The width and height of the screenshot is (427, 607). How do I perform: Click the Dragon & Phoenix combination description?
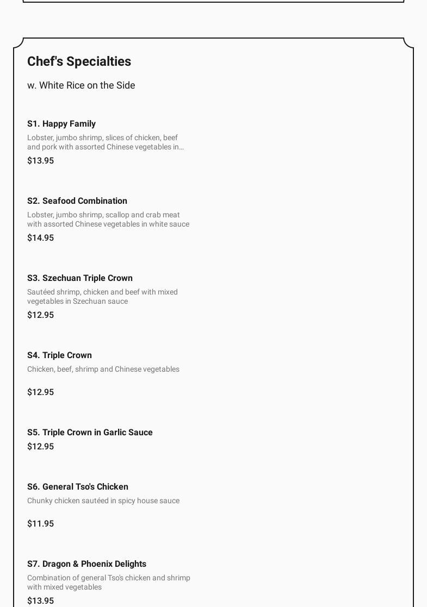coord(109,583)
